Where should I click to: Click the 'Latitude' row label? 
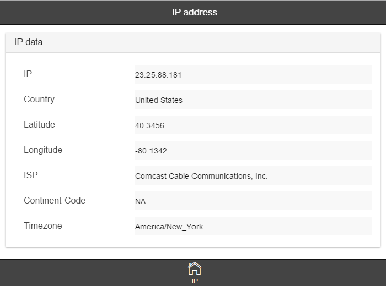pos(39,124)
